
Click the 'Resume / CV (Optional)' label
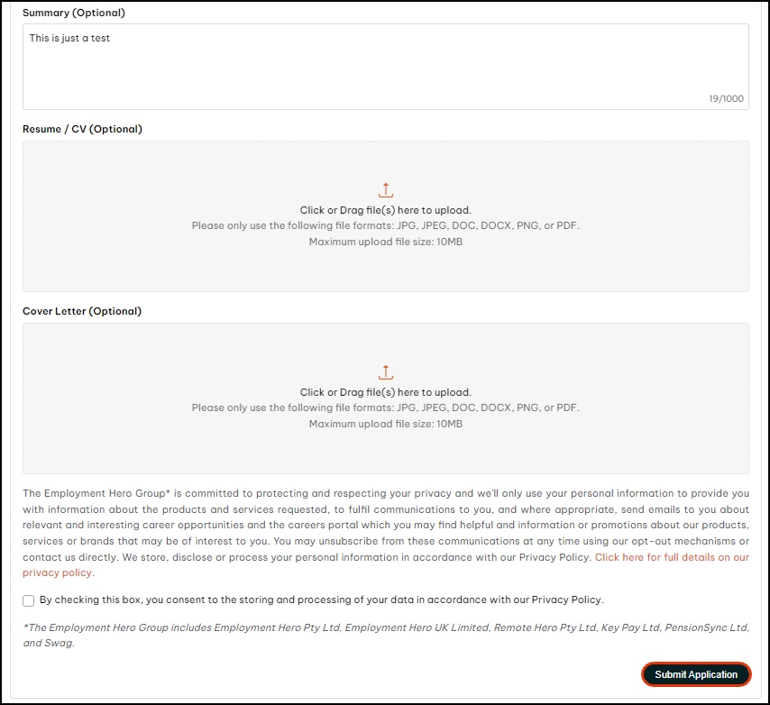coord(82,129)
